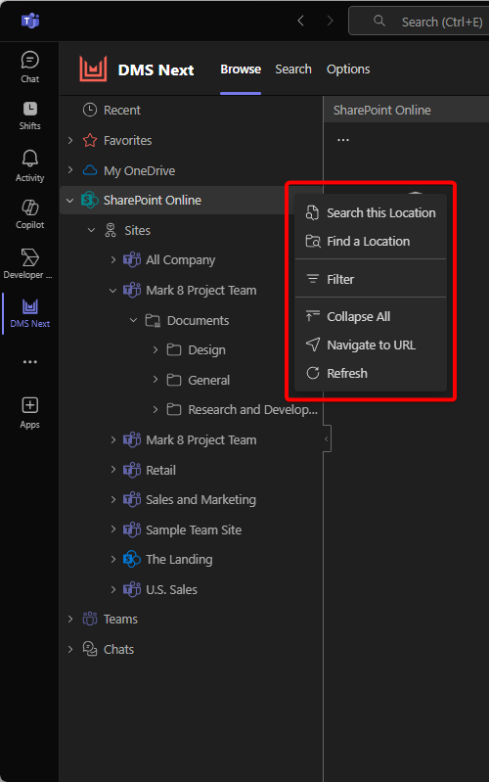
Task: Launch Copilot from the sidebar
Action: tap(30, 214)
